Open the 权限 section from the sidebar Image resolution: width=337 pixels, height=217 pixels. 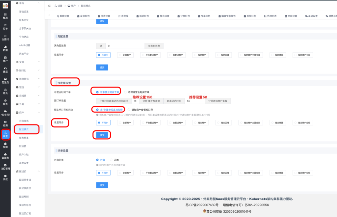[x=5, y=145]
